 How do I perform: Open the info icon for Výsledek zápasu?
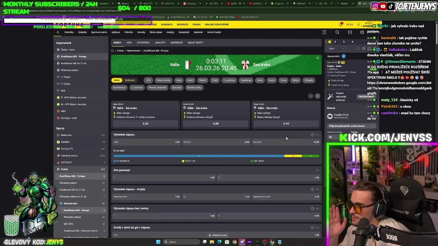tap(312, 135)
